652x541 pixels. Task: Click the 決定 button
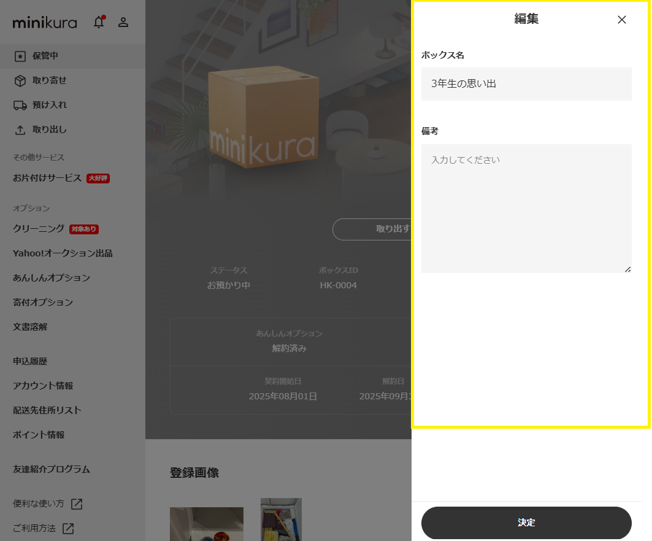526,523
